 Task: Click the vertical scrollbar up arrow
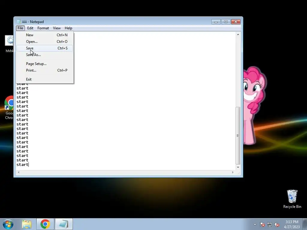238,35
